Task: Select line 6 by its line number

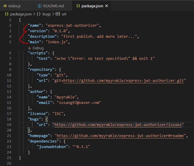Action: click(x=10, y=53)
